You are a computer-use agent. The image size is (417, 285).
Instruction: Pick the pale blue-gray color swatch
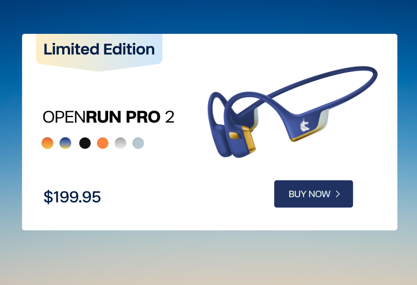138,143
